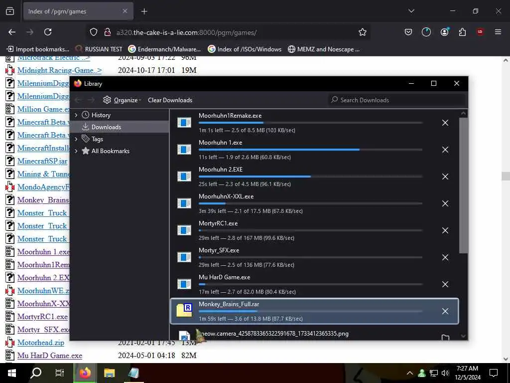Expand the Tags tree item
This screenshot has height=383, width=510.
click(x=76, y=139)
